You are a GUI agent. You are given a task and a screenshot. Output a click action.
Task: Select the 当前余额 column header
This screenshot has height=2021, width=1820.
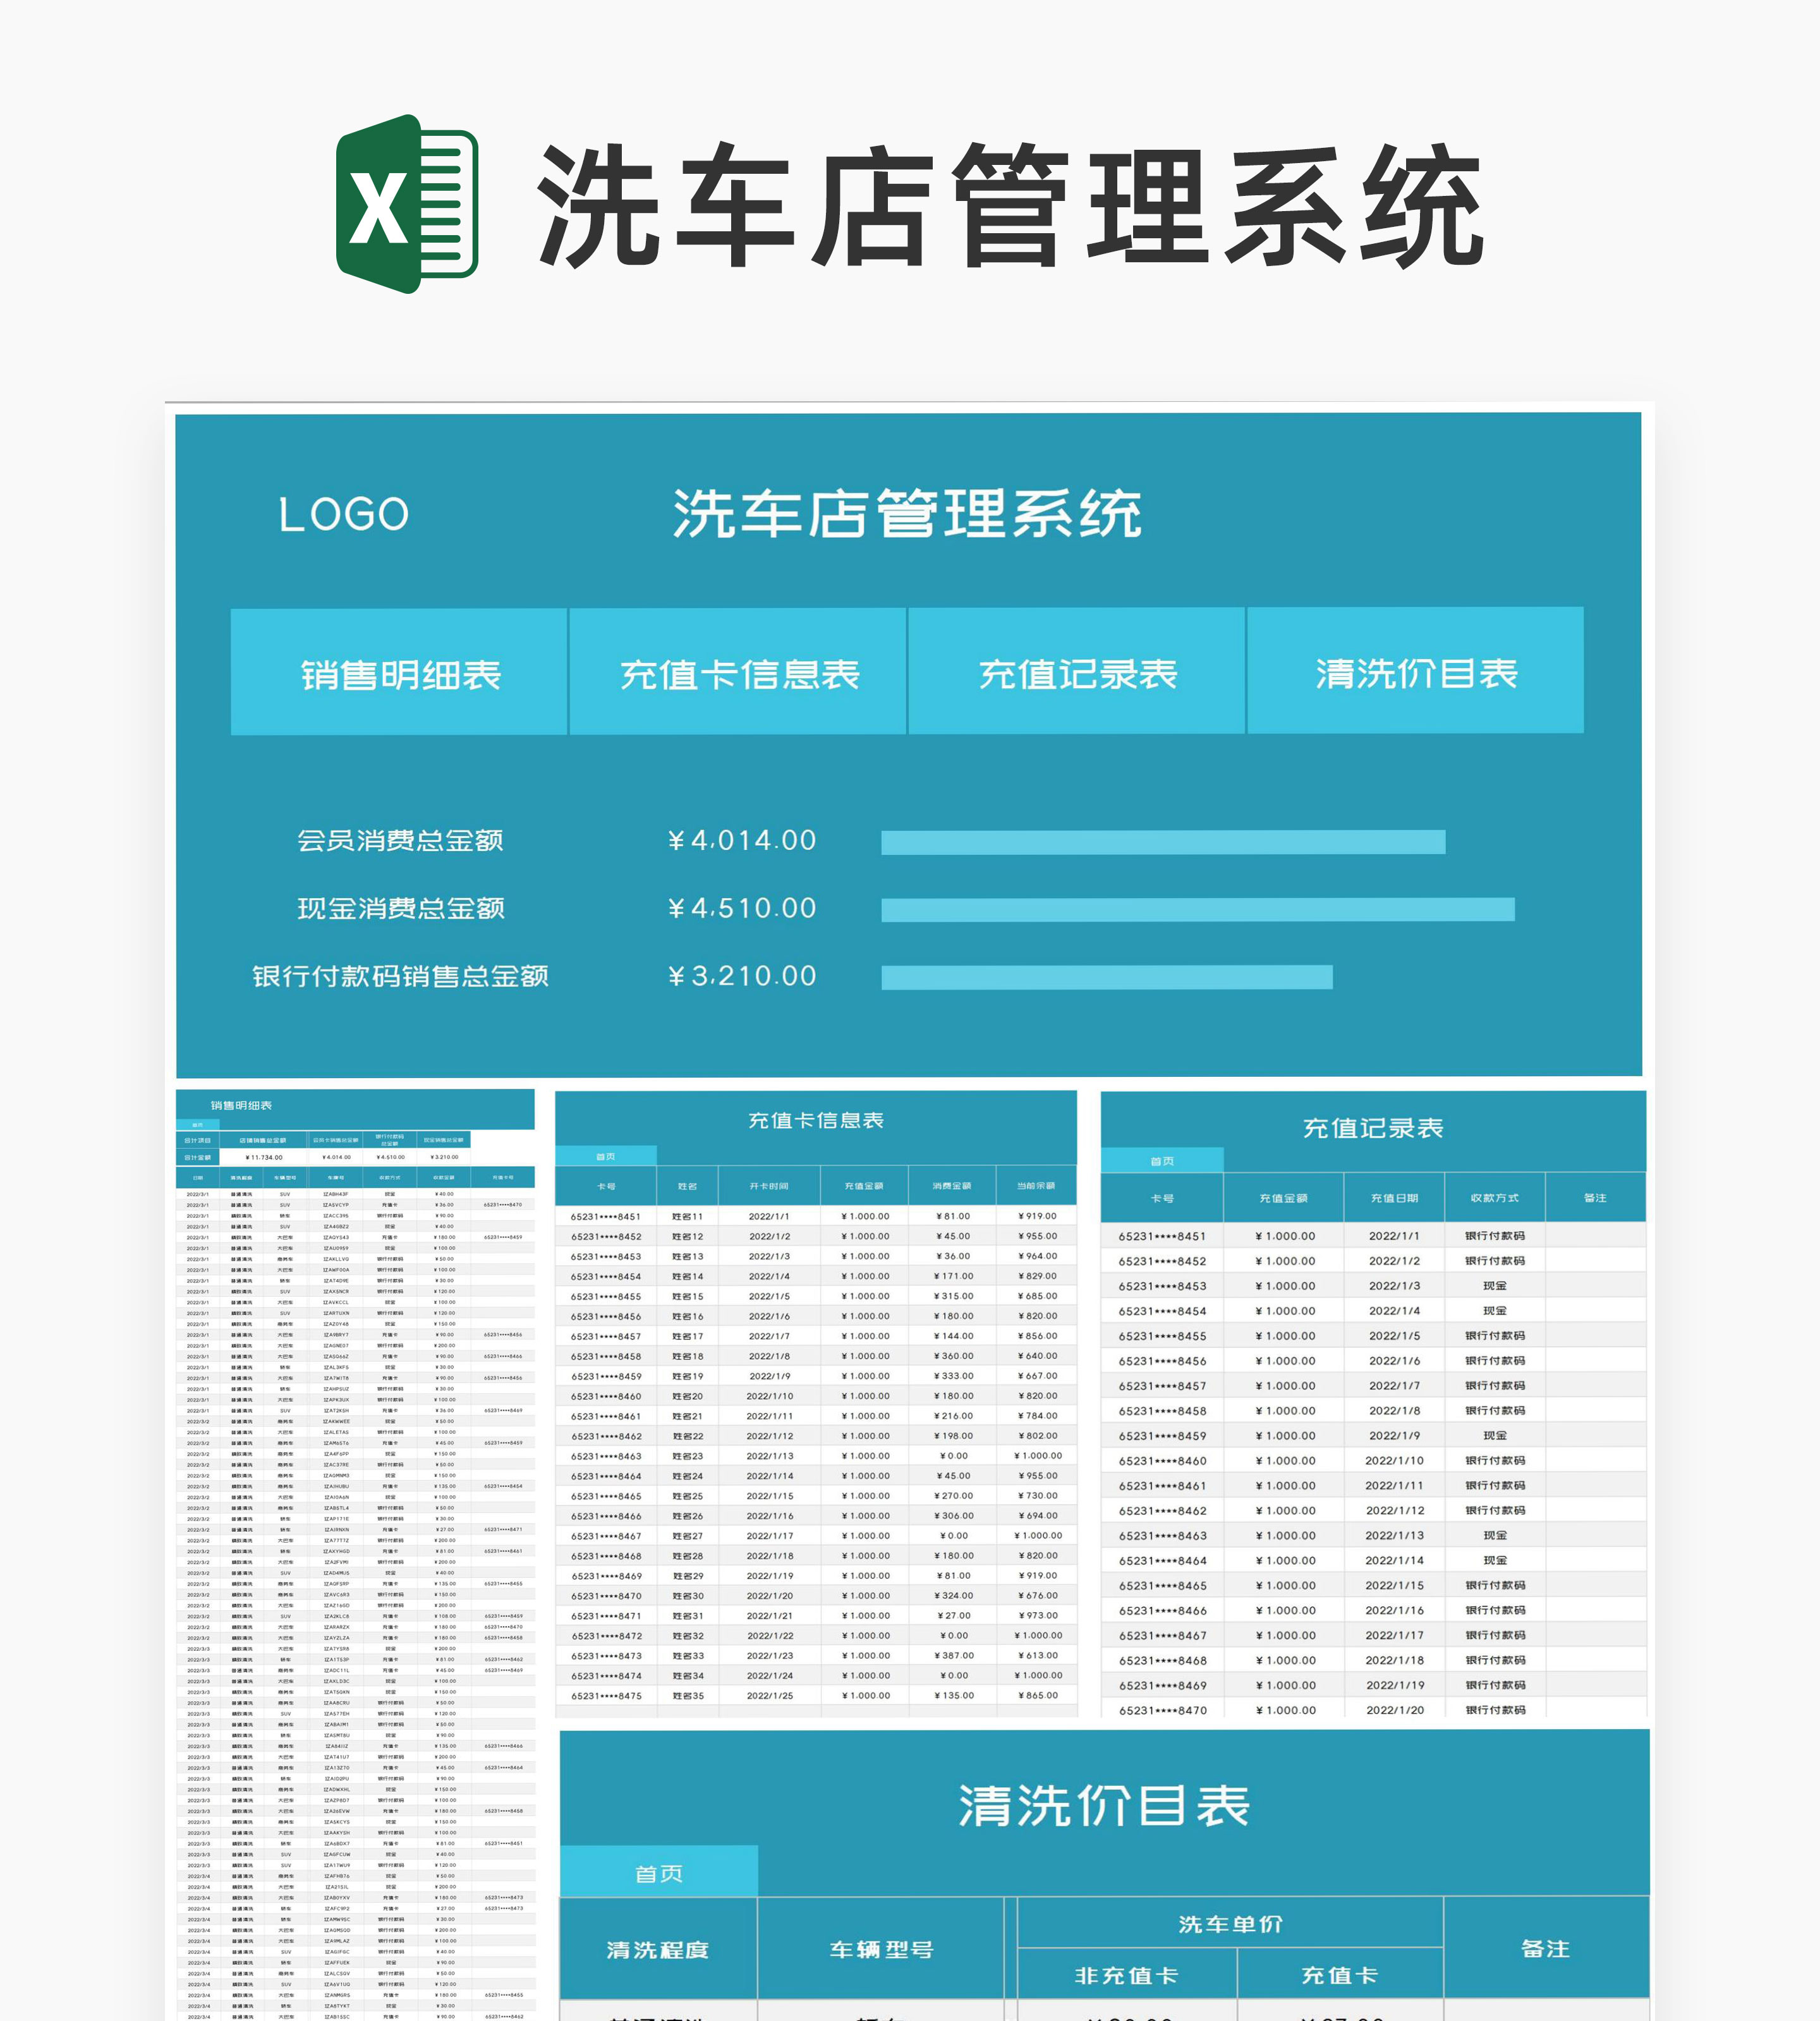coord(1036,1186)
